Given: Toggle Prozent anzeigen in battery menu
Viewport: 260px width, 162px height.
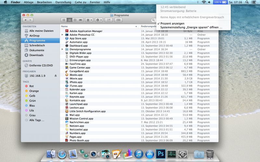Looking at the screenshot, I should 193,23.
